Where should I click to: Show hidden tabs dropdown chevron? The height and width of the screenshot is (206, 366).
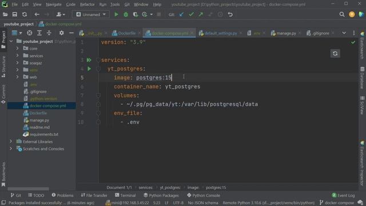(344, 33)
